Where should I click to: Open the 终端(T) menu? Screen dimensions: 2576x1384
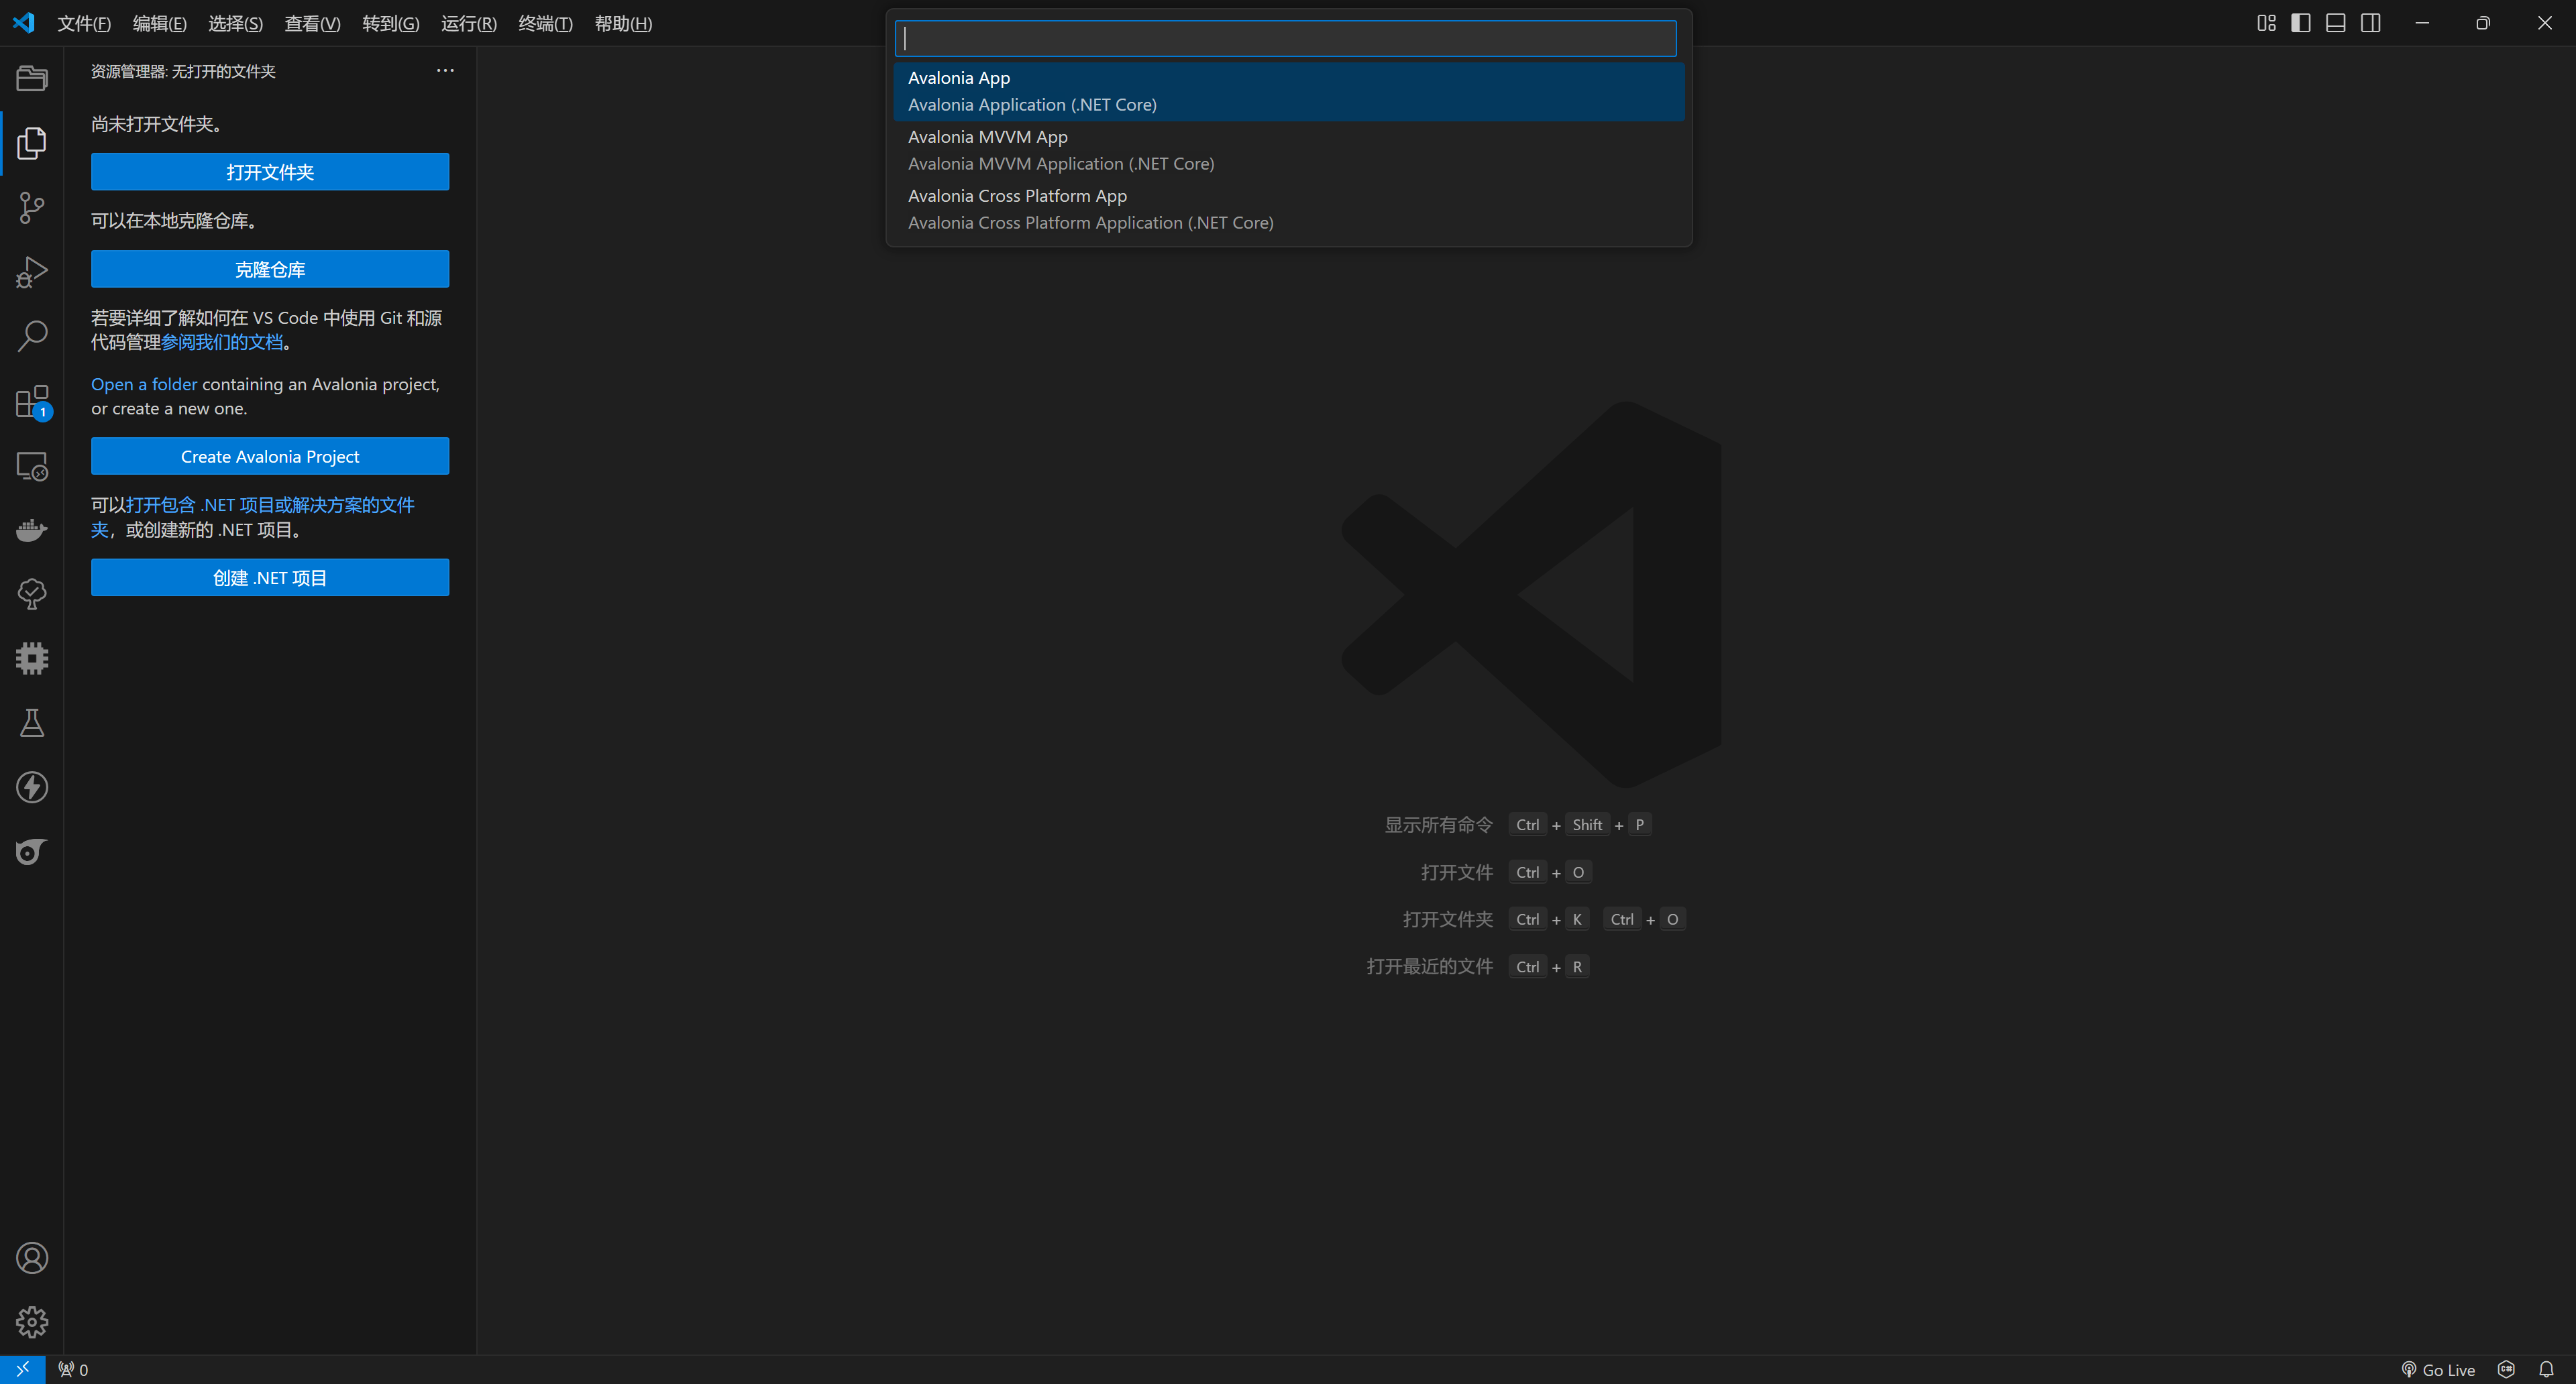pyautogui.click(x=545, y=23)
